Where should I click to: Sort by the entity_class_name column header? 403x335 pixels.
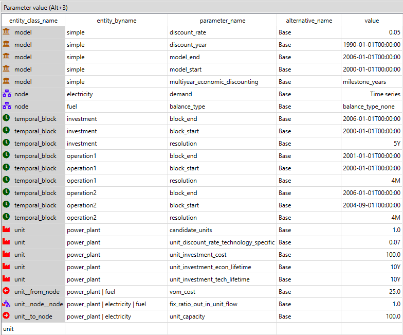pyautogui.click(x=33, y=21)
